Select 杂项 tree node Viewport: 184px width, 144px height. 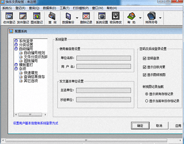tap(23, 69)
